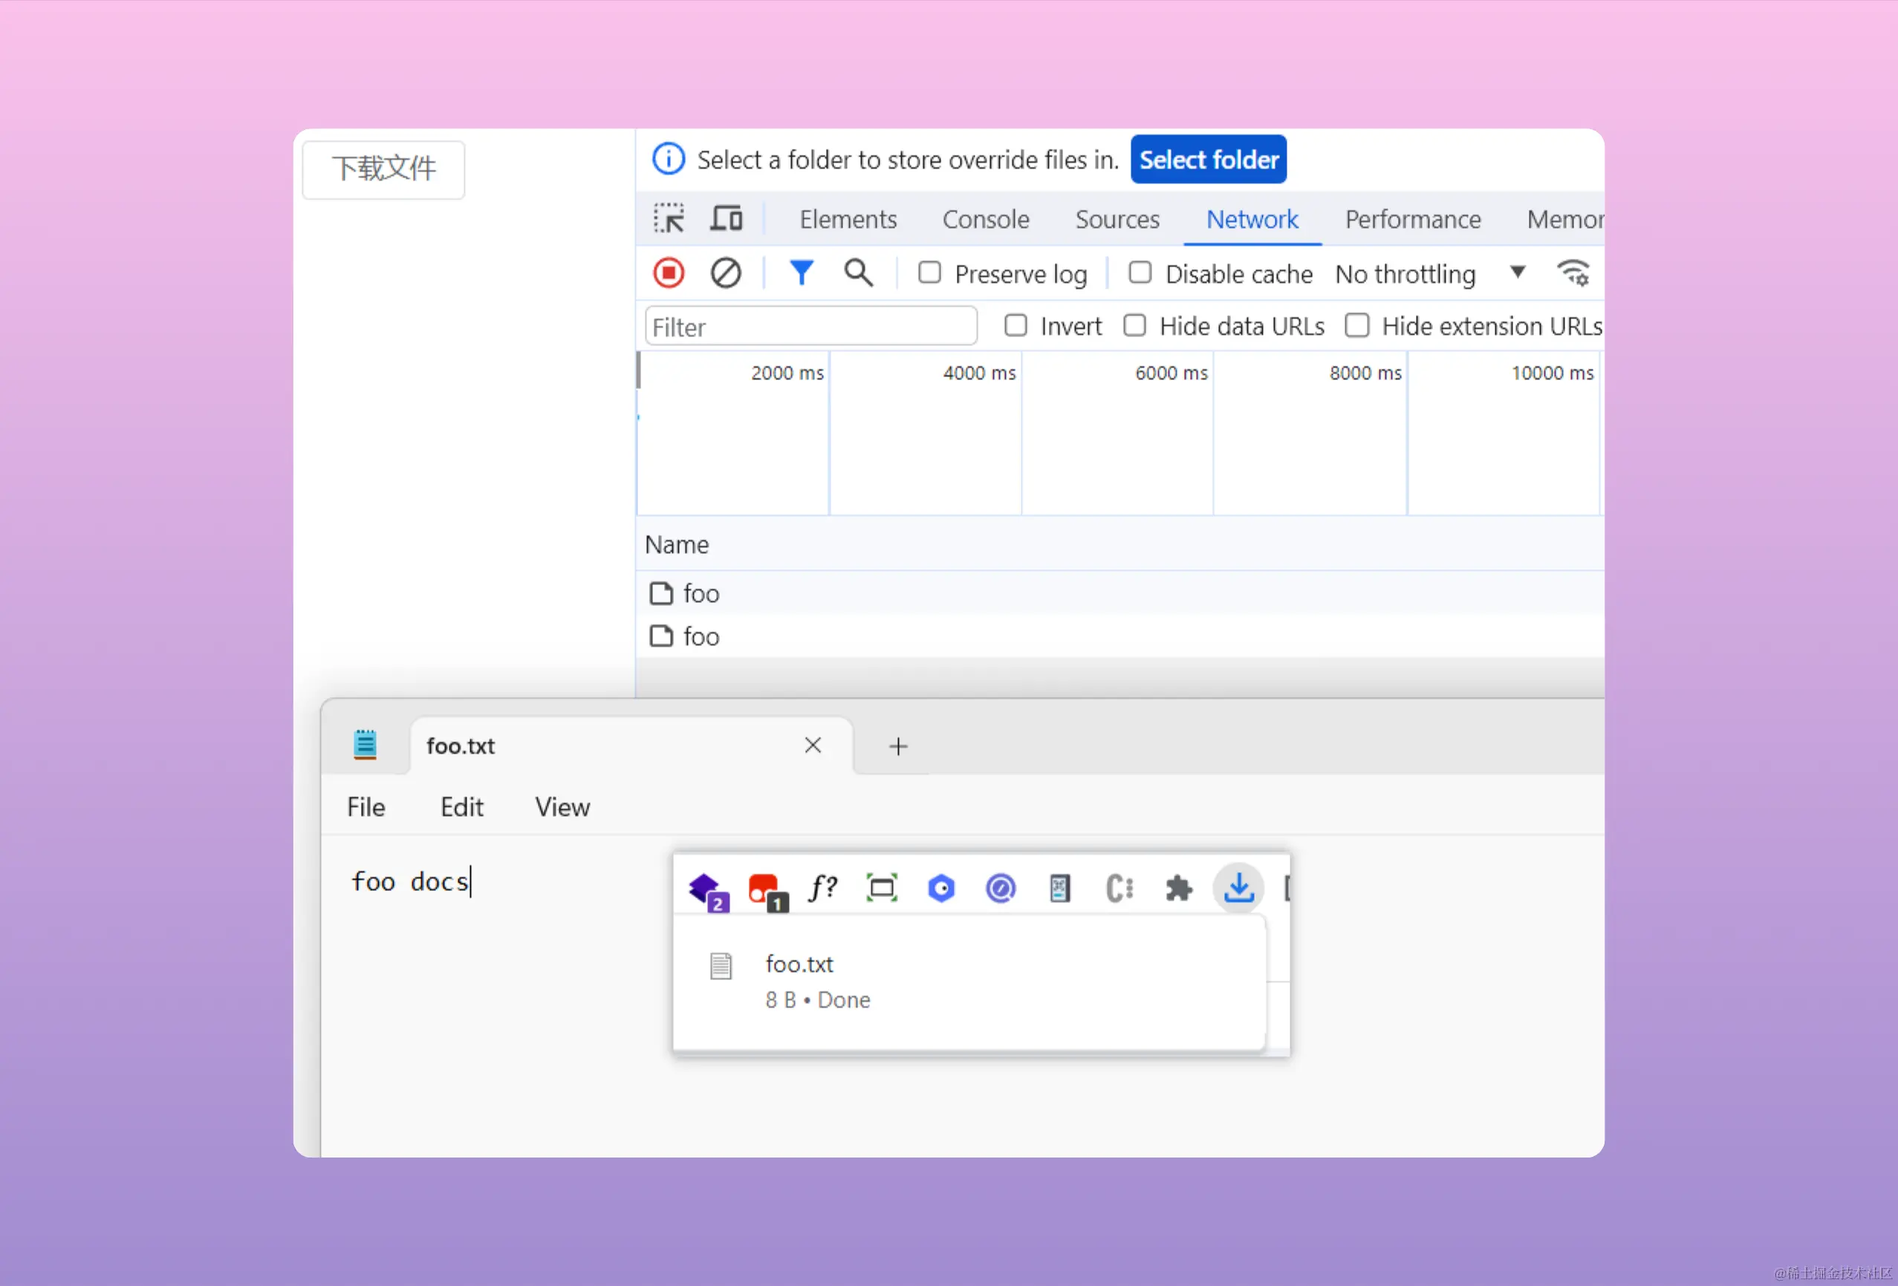Screen dimensions: 1898x1286
Task: Stop recording network log
Action: pos(669,272)
